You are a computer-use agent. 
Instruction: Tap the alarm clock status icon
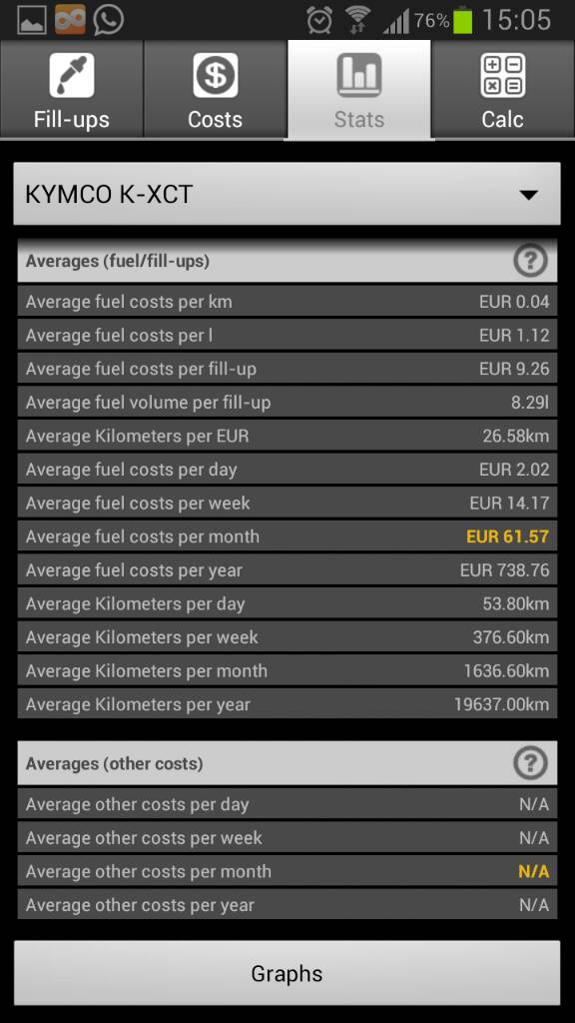coord(319,21)
